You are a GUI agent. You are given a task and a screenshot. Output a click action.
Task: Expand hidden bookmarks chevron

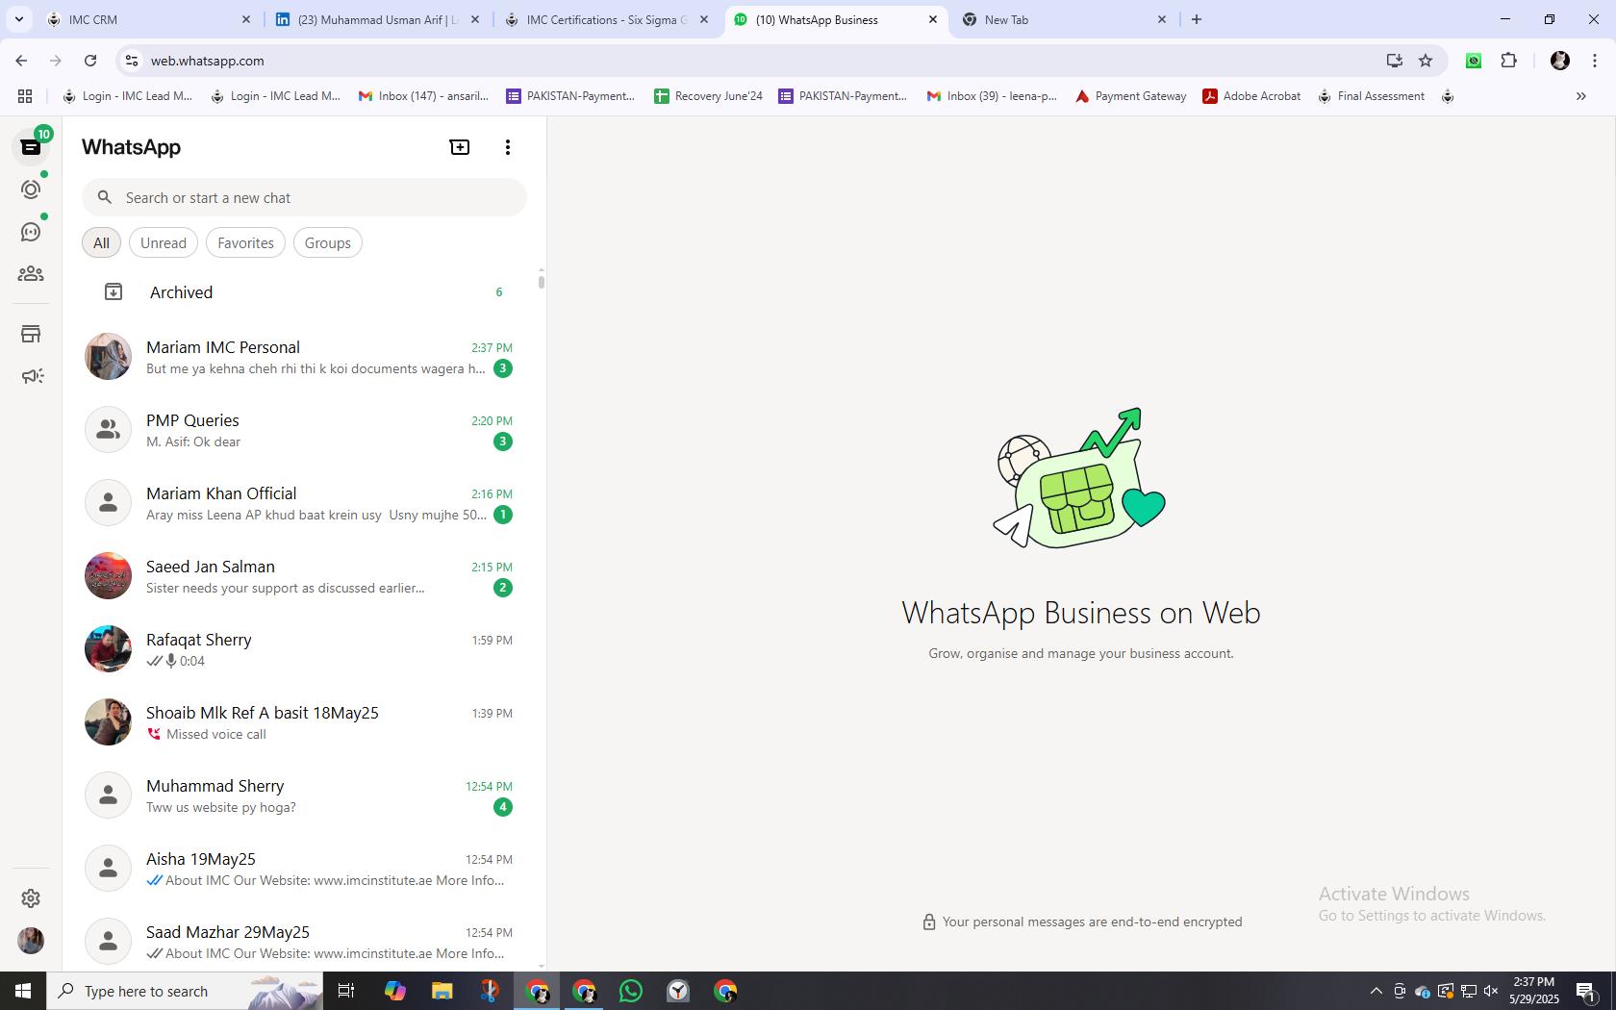[x=1580, y=96]
